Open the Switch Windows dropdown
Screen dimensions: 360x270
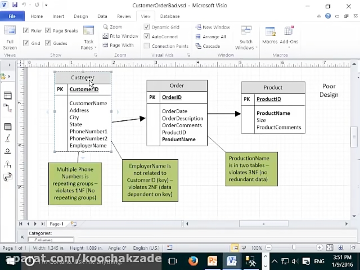coord(246,38)
